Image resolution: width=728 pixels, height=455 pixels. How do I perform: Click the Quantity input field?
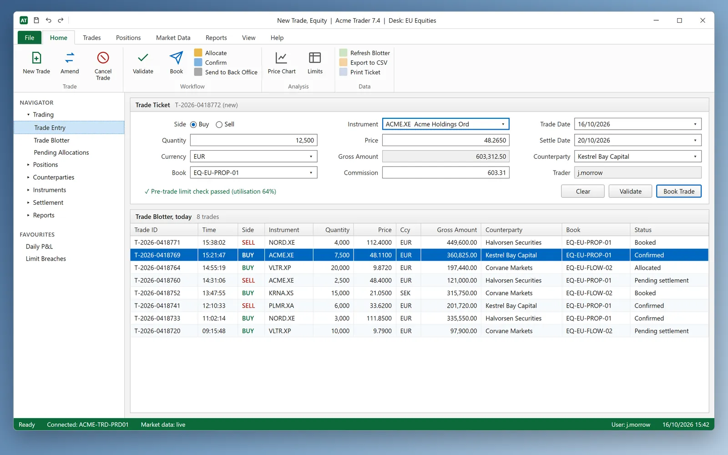[x=253, y=141]
